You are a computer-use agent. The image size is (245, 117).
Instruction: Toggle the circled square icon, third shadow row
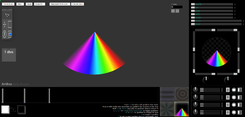[234, 104]
